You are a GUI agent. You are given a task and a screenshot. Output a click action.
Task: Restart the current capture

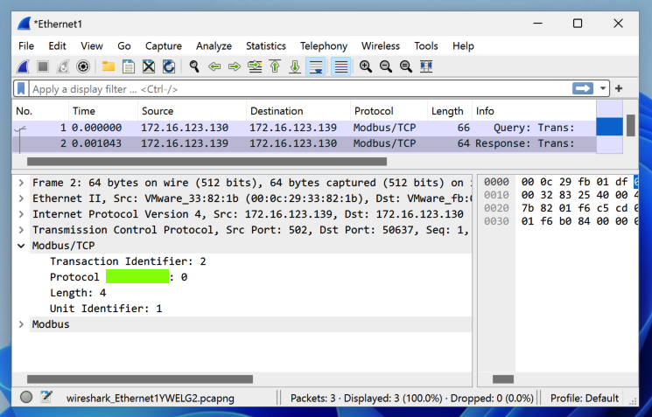pyautogui.click(x=63, y=66)
